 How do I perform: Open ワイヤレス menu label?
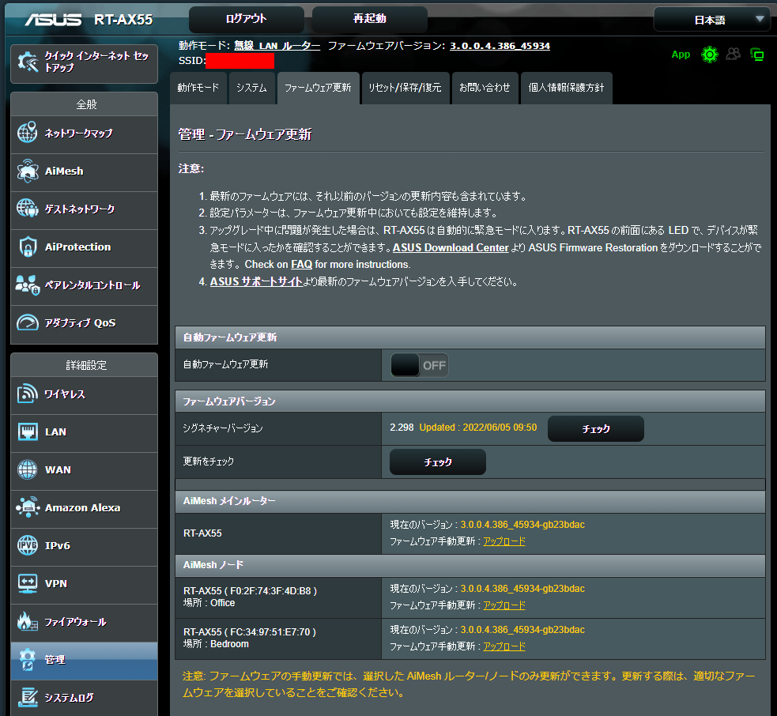pyautogui.click(x=65, y=394)
